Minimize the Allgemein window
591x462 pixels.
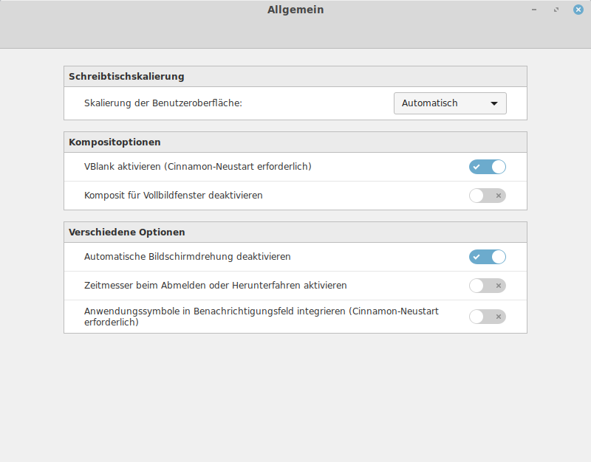pos(534,10)
